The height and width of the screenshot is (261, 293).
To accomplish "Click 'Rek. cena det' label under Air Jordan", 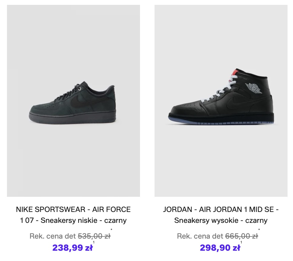I will coord(200,236).
